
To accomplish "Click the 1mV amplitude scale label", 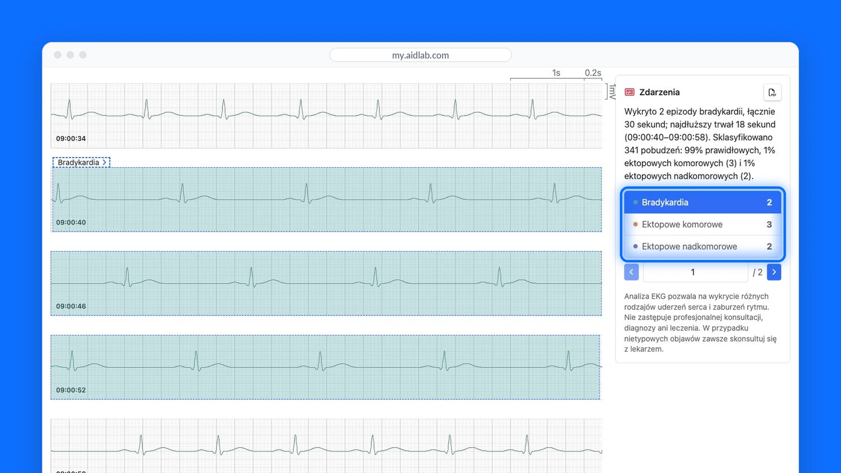I will point(612,92).
